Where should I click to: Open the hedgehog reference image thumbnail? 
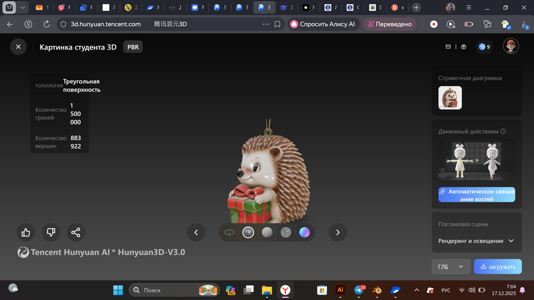tap(450, 98)
